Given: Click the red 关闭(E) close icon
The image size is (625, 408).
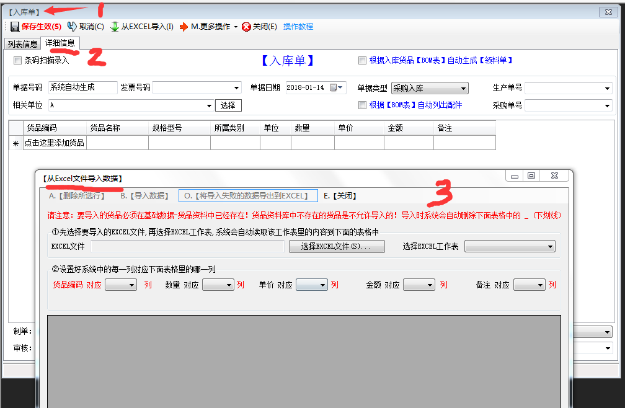Looking at the screenshot, I should tap(246, 27).
